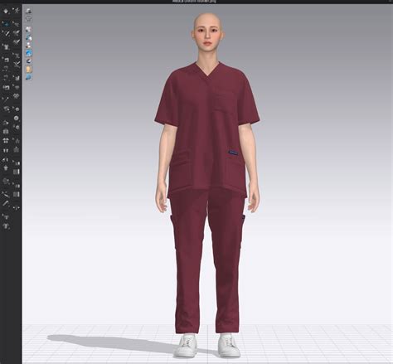Pick the tool right of the blue Select/Move tool

[17, 24]
